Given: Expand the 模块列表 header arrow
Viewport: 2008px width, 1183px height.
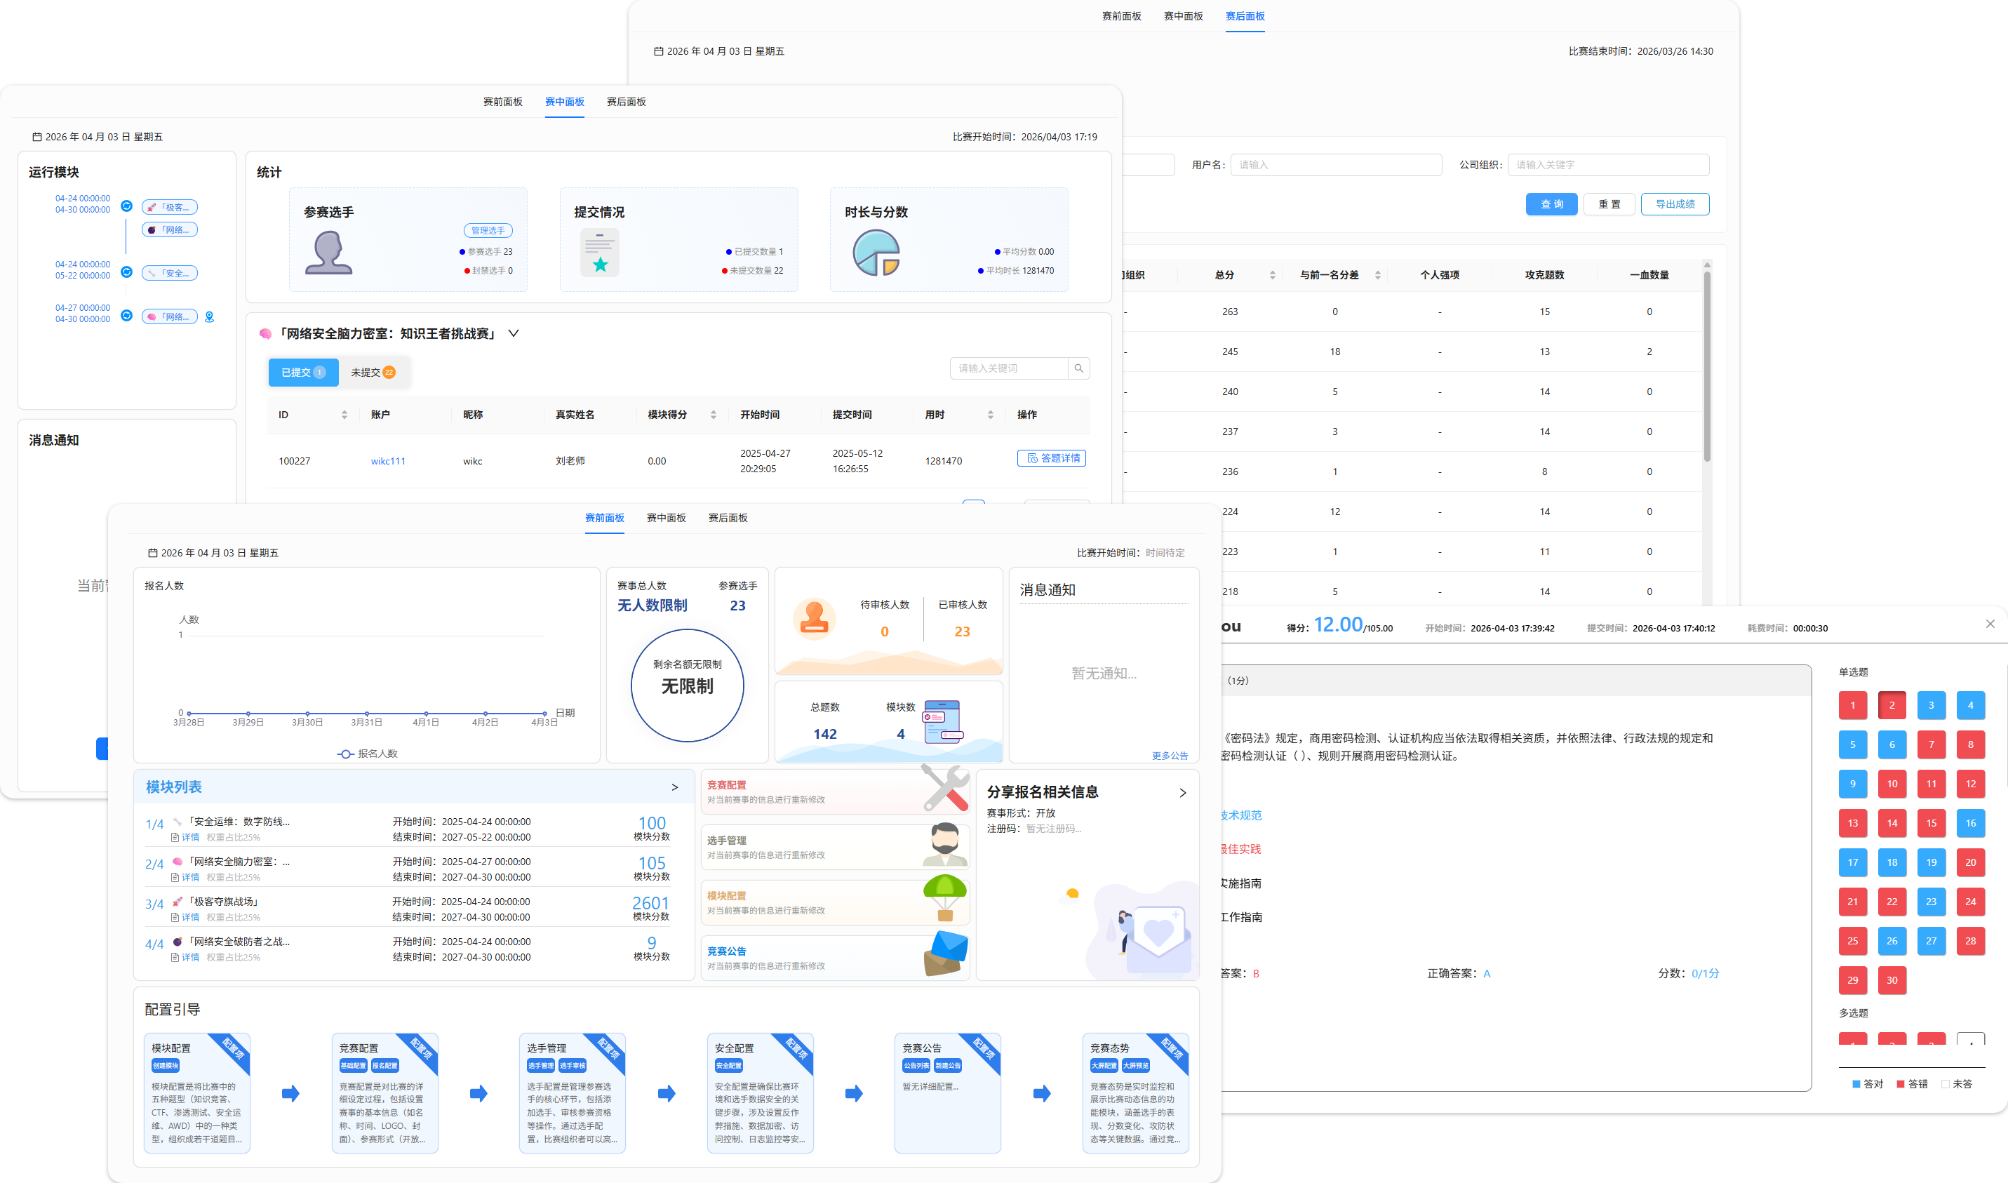Looking at the screenshot, I should tap(674, 787).
